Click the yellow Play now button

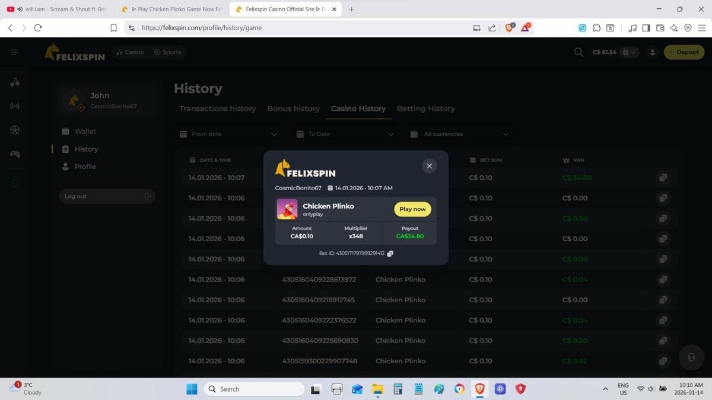pyautogui.click(x=412, y=209)
